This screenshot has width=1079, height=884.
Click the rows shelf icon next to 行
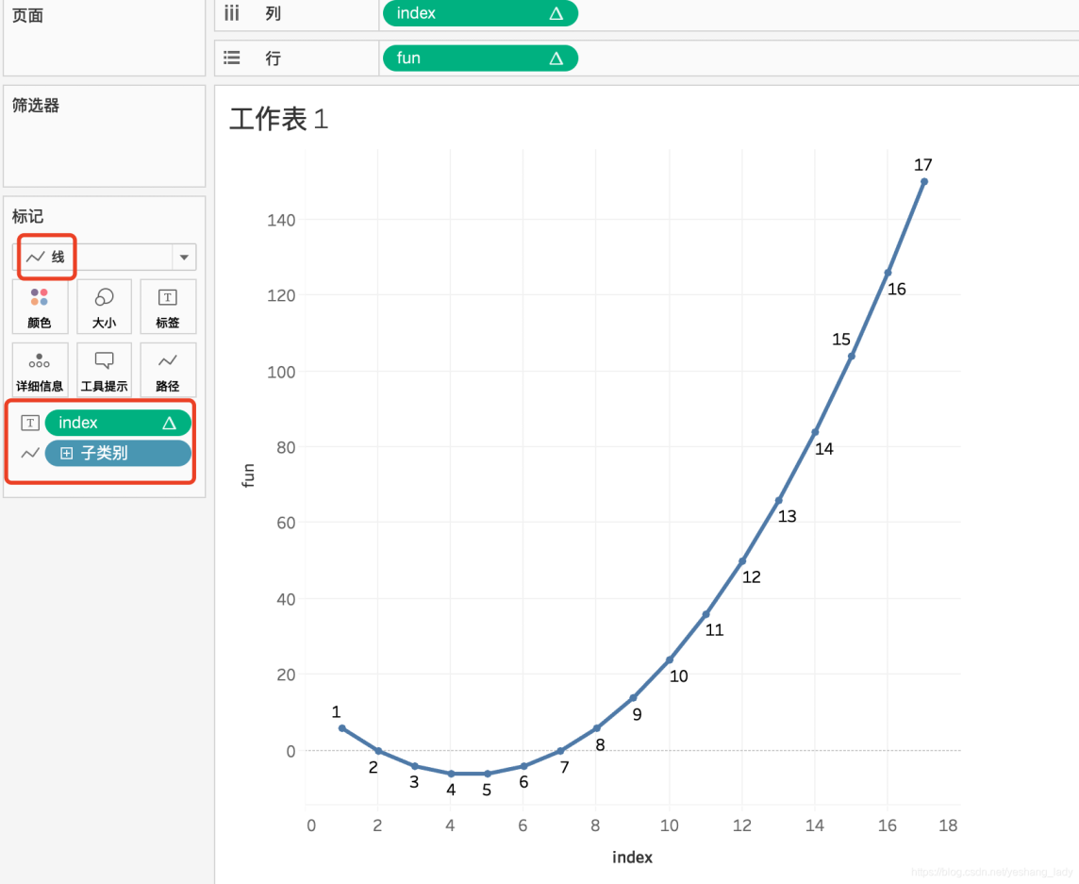click(x=232, y=58)
